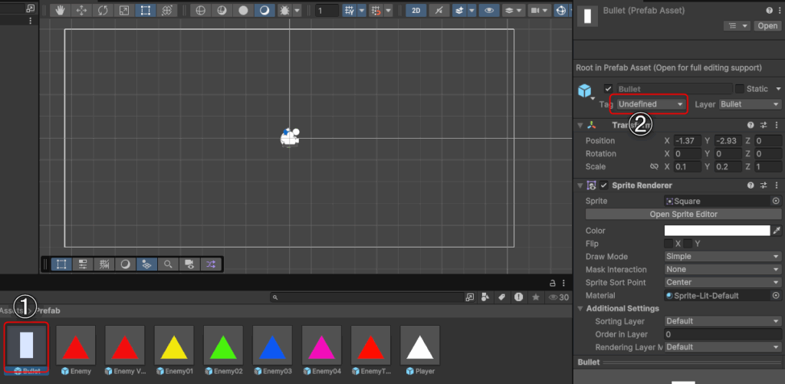The image size is (785, 384).
Task: Filter assets by label tag icon
Action: pyautogui.click(x=501, y=297)
